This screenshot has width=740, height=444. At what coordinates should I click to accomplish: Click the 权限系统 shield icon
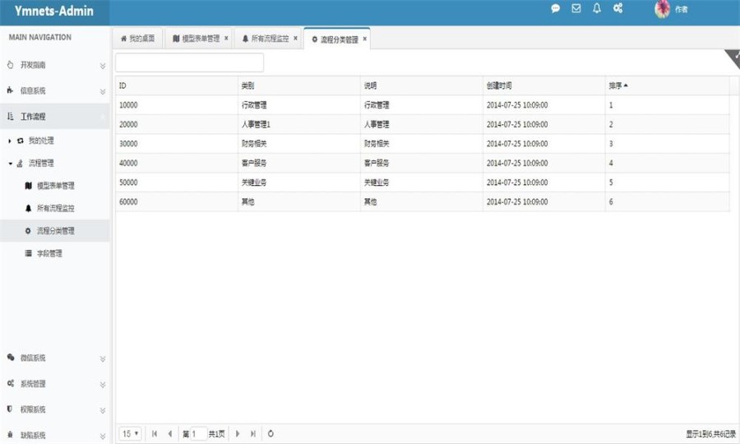tap(10, 409)
